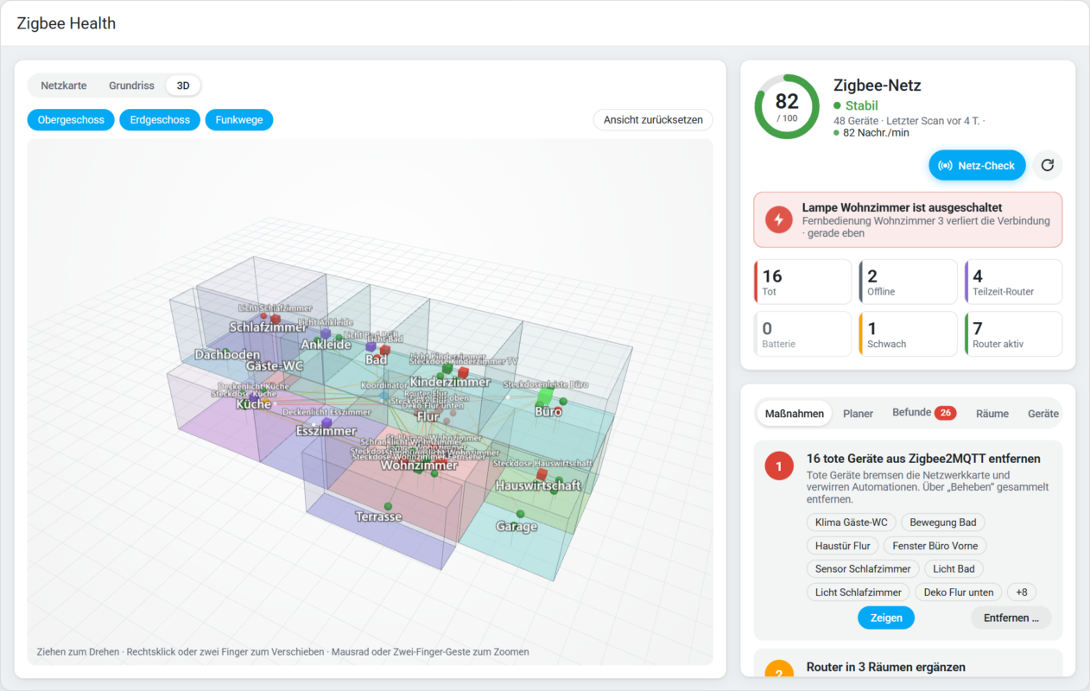Viewport: 1090px width, 691px height.
Task: Click the Flur room label
Action: click(x=428, y=416)
